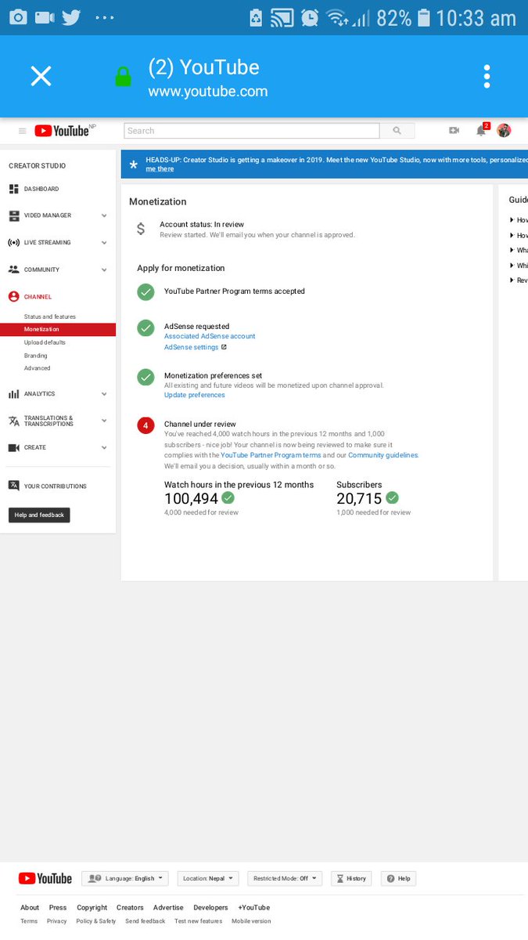Open AdSense settings link
Viewport: 528px width, 940px height.
point(191,347)
